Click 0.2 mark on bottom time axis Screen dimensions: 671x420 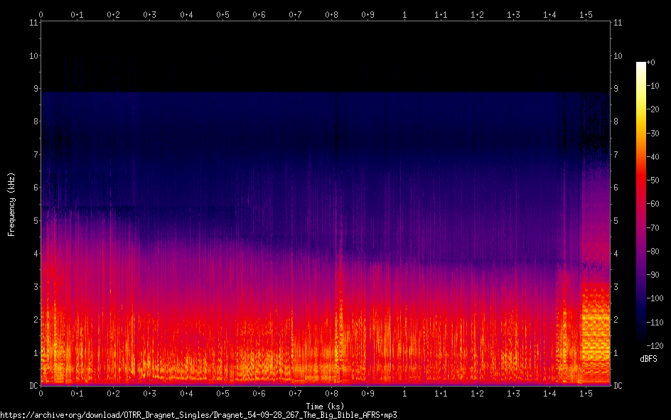tap(114, 393)
